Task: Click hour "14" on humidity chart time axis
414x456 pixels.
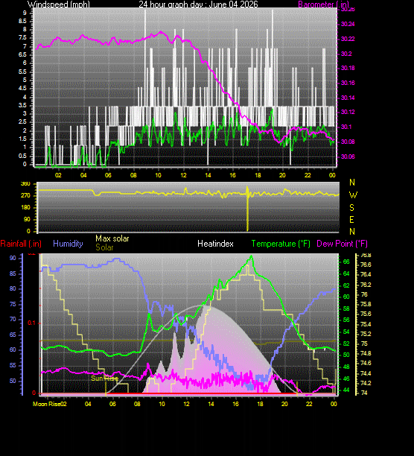Action: [211, 404]
